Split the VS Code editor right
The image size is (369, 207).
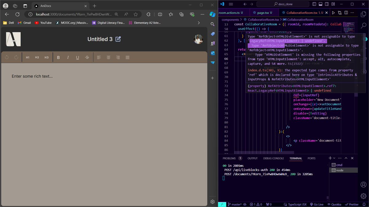point(347,13)
